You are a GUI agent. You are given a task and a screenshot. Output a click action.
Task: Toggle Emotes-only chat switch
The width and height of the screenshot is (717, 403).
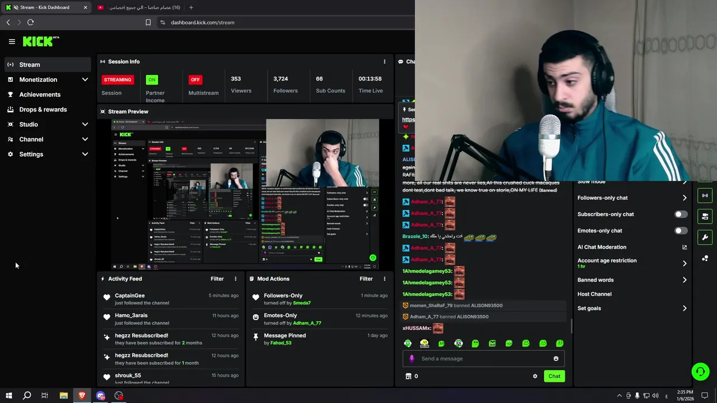point(681,231)
